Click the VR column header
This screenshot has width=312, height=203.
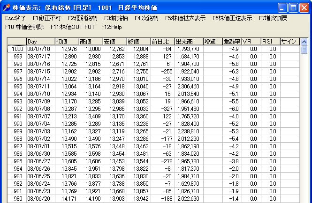coord(251,42)
